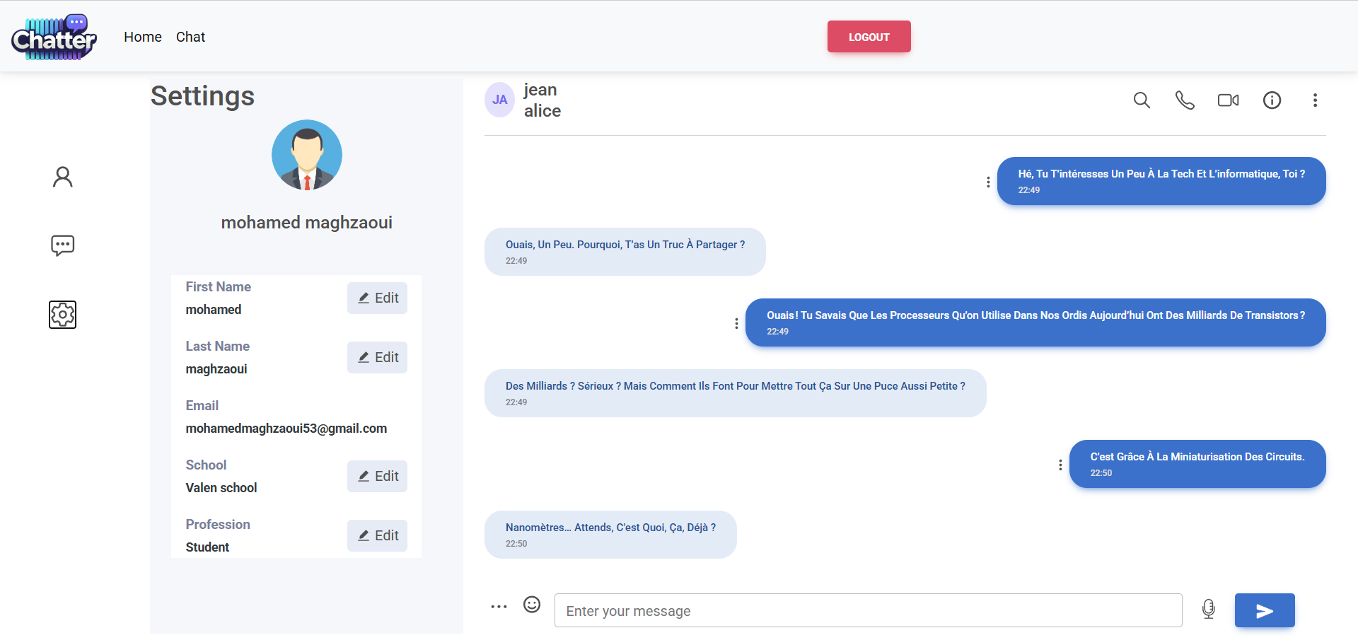1358x640 pixels.
Task: Start a voice call with jean alice
Action: pos(1185,100)
